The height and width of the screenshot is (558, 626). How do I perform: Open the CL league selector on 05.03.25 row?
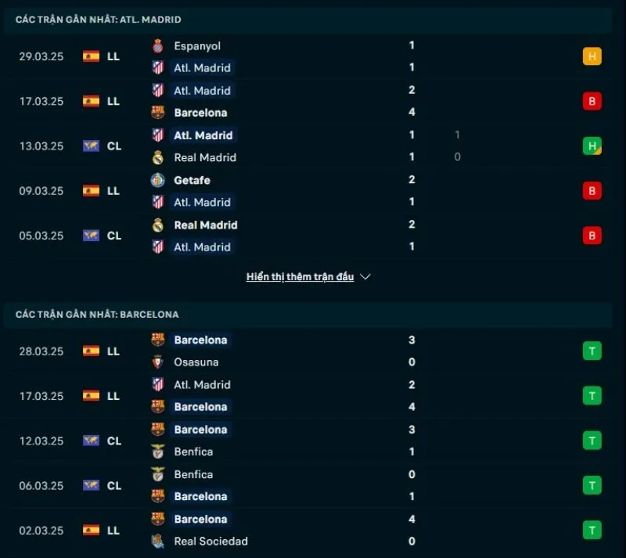(103, 236)
